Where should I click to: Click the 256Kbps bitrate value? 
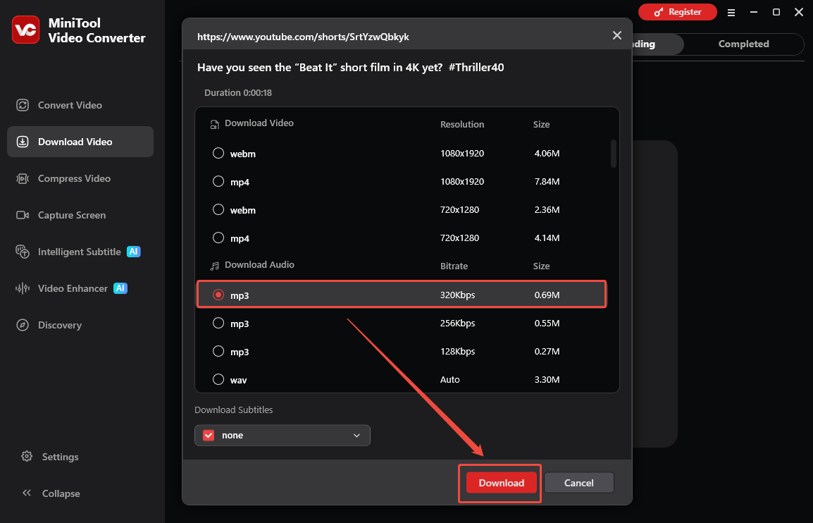tap(457, 324)
